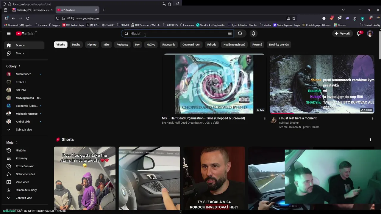
Task: Open História in the sidebar
Action: 24,150
